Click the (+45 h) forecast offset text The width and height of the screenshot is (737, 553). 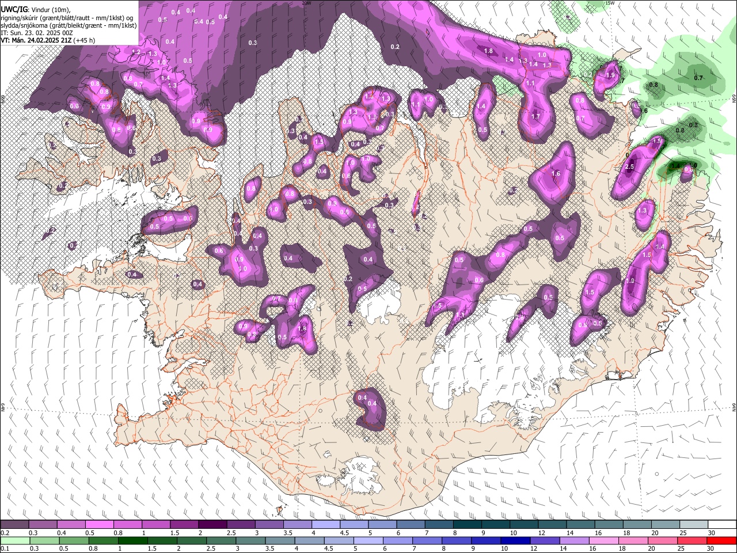click(x=83, y=40)
